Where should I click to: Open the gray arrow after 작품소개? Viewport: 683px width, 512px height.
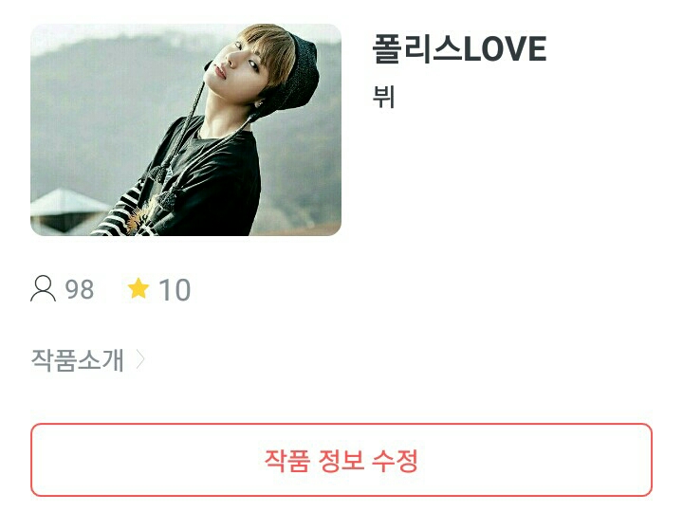[139, 360]
